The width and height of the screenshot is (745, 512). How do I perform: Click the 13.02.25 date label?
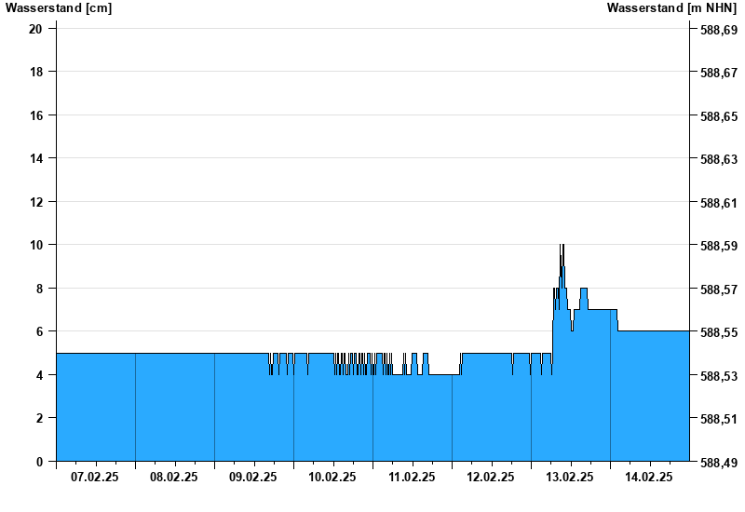point(570,478)
